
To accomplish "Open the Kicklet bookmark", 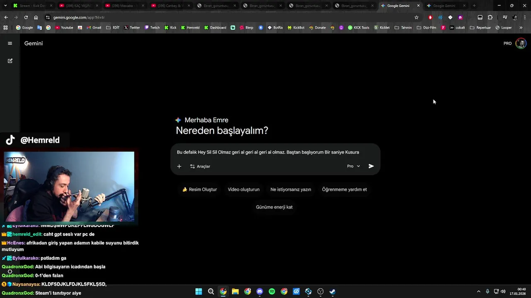I will click(382, 28).
